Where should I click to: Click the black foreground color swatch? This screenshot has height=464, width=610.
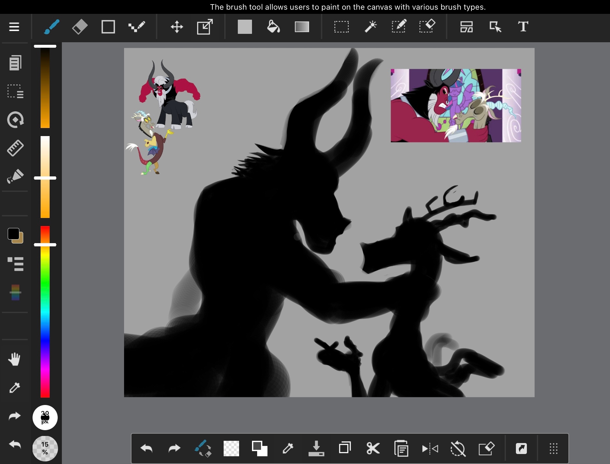pyautogui.click(x=14, y=234)
